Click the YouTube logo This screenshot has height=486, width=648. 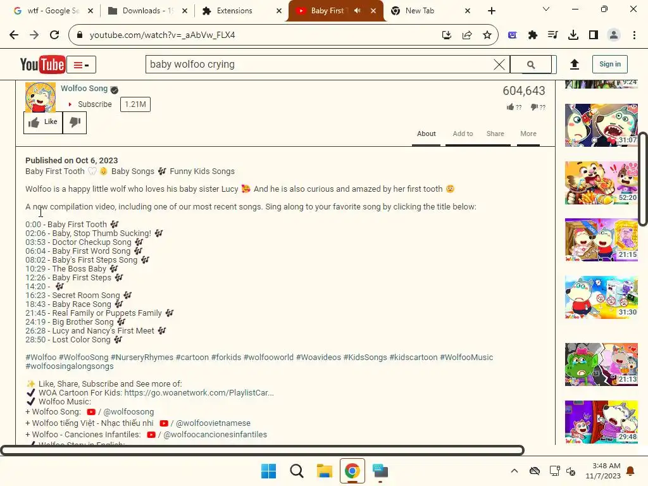point(42,65)
